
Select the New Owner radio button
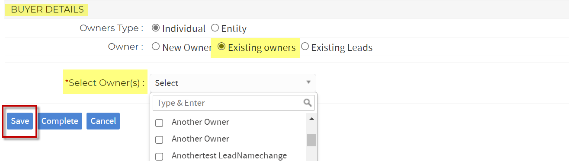click(156, 47)
